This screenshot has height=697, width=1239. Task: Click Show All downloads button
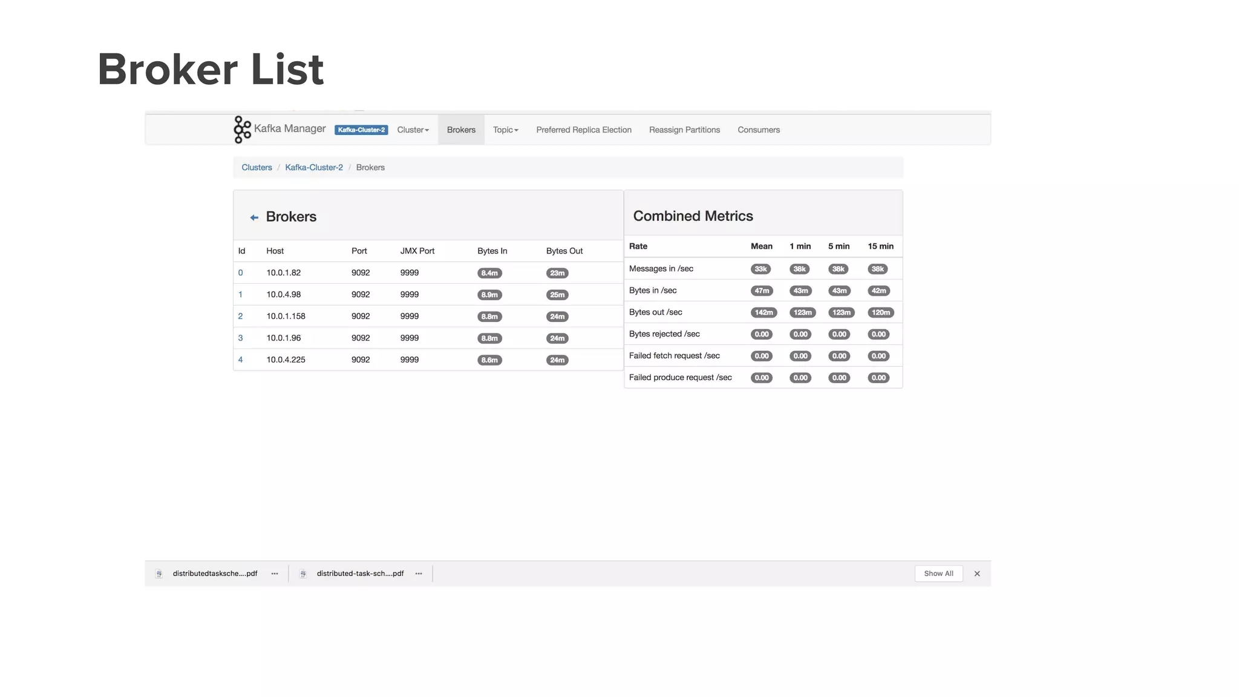938,574
